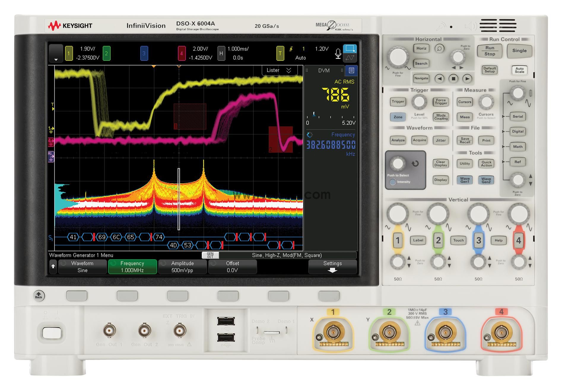Click the Label button

tap(418, 240)
